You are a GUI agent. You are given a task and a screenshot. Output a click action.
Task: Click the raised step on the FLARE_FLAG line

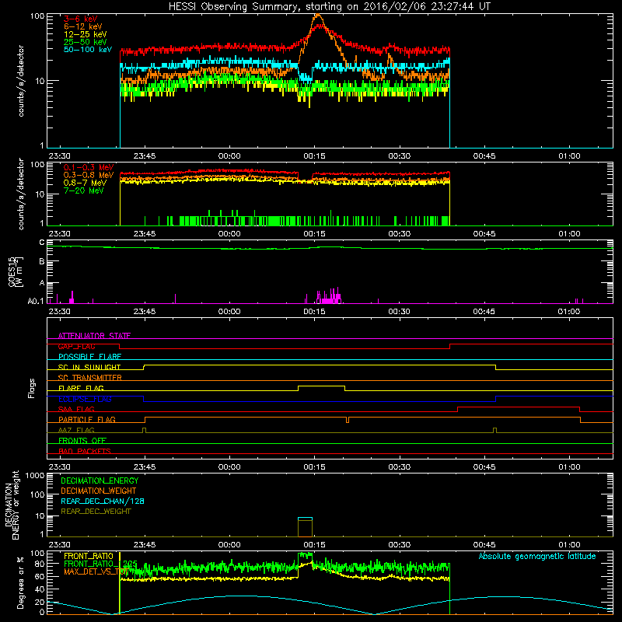point(321,386)
